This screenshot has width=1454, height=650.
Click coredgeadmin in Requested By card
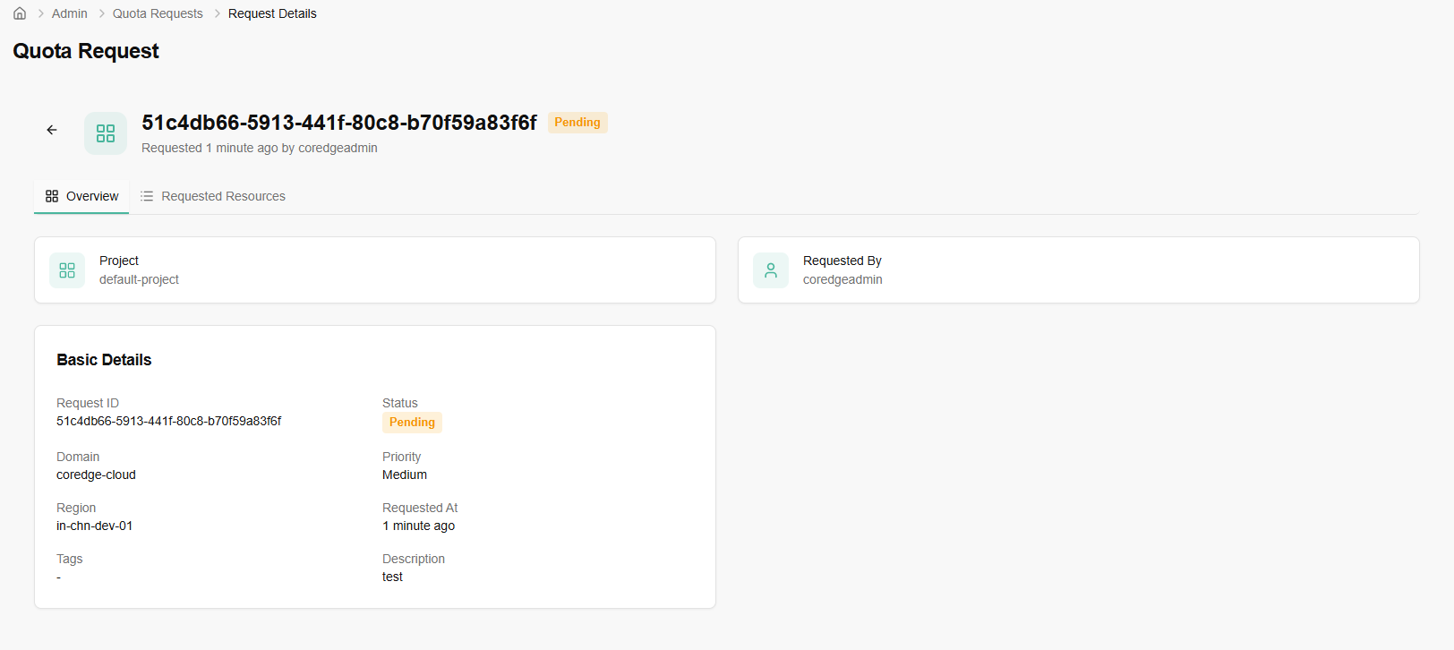click(842, 279)
